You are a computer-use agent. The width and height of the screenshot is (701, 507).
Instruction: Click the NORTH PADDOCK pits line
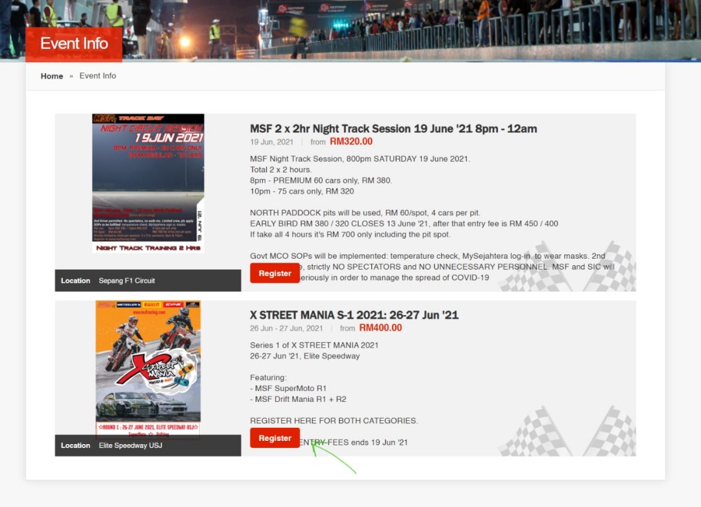pos(365,213)
